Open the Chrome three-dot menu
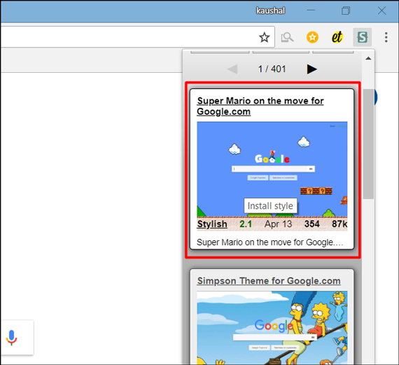The width and height of the screenshot is (399, 365). point(386,37)
